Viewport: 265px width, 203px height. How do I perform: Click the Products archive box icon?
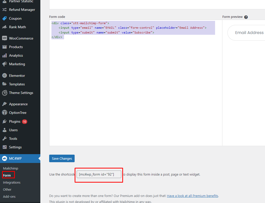(x=5, y=47)
